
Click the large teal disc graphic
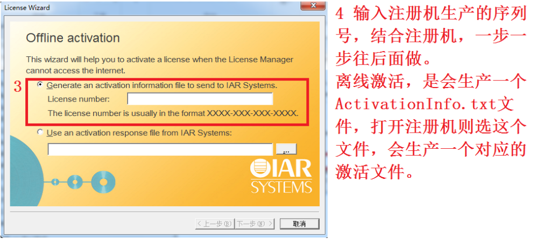pyautogui.click(x=103, y=182)
